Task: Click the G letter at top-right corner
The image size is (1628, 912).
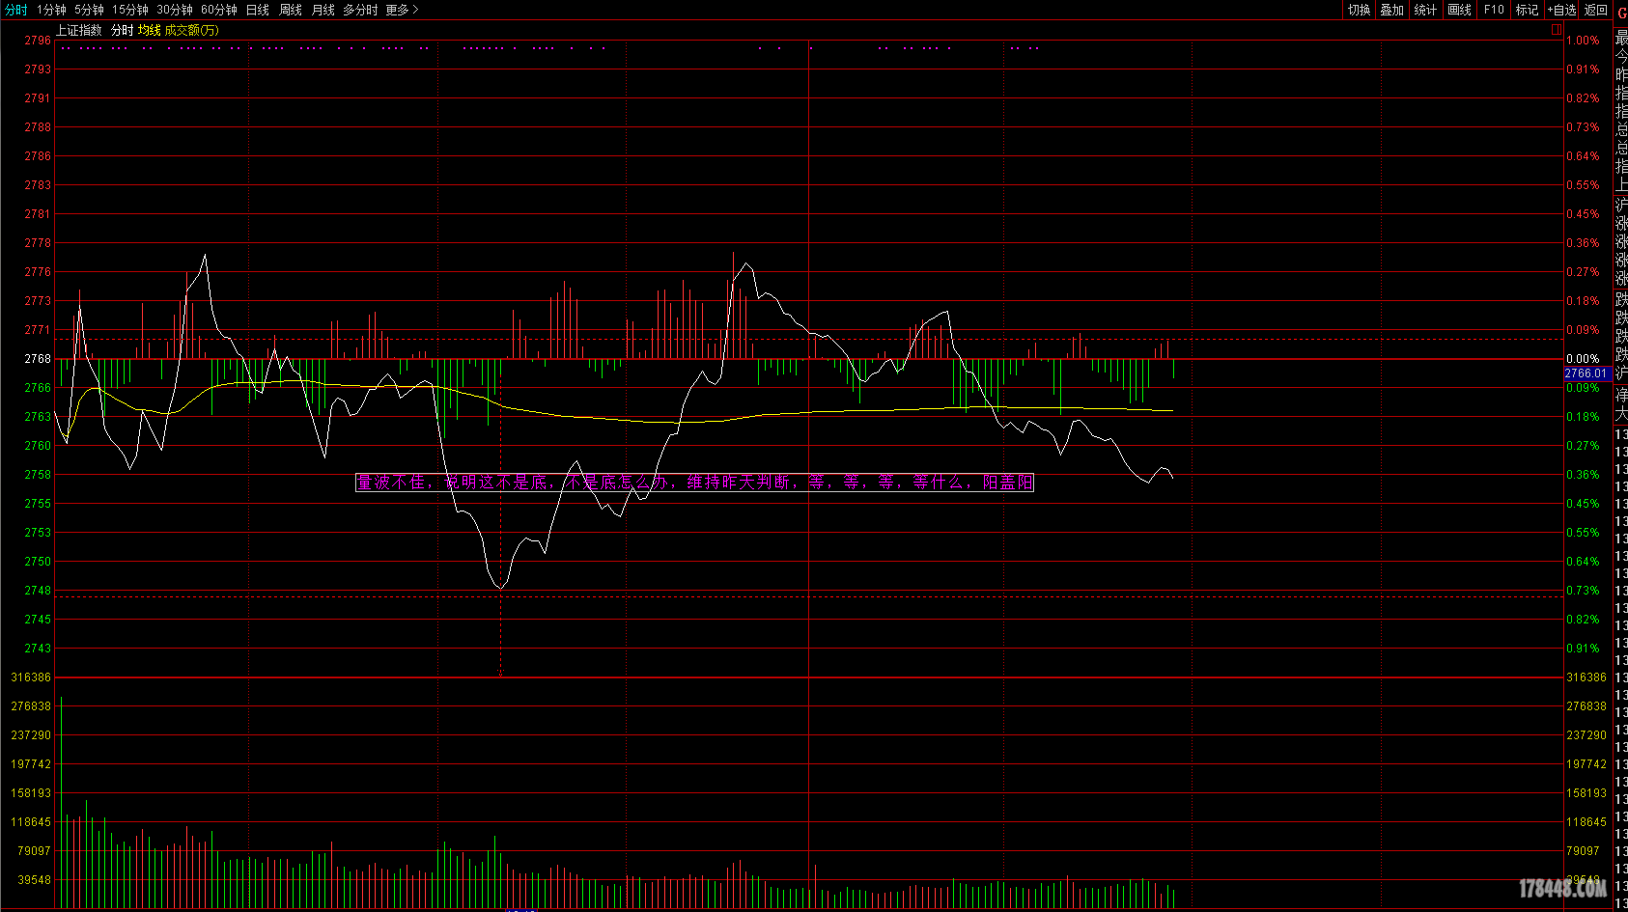Action: 1622,13
